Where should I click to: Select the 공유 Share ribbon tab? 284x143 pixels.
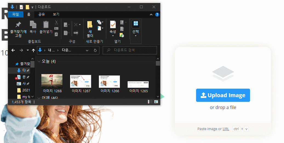pos(42,14)
